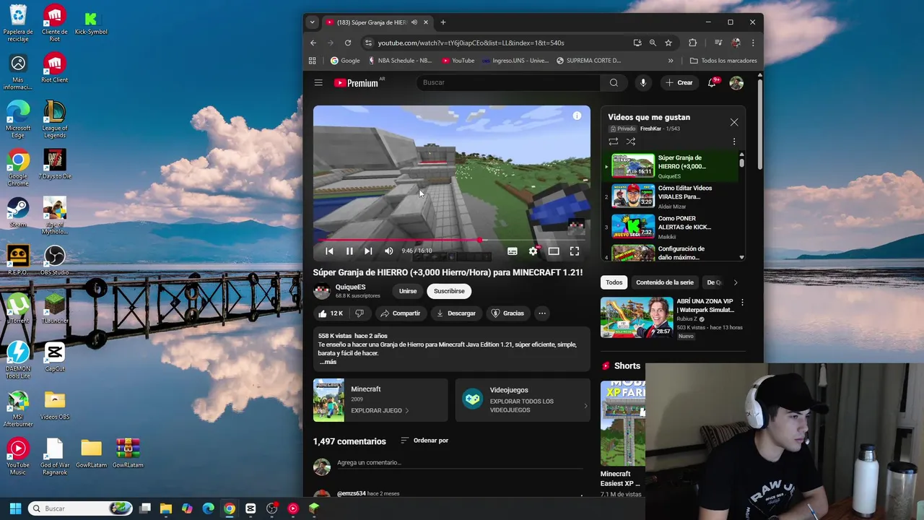Select Contenido de la serie chip
The width and height of the screenshot is (924, 520).
tap(665, 282)
